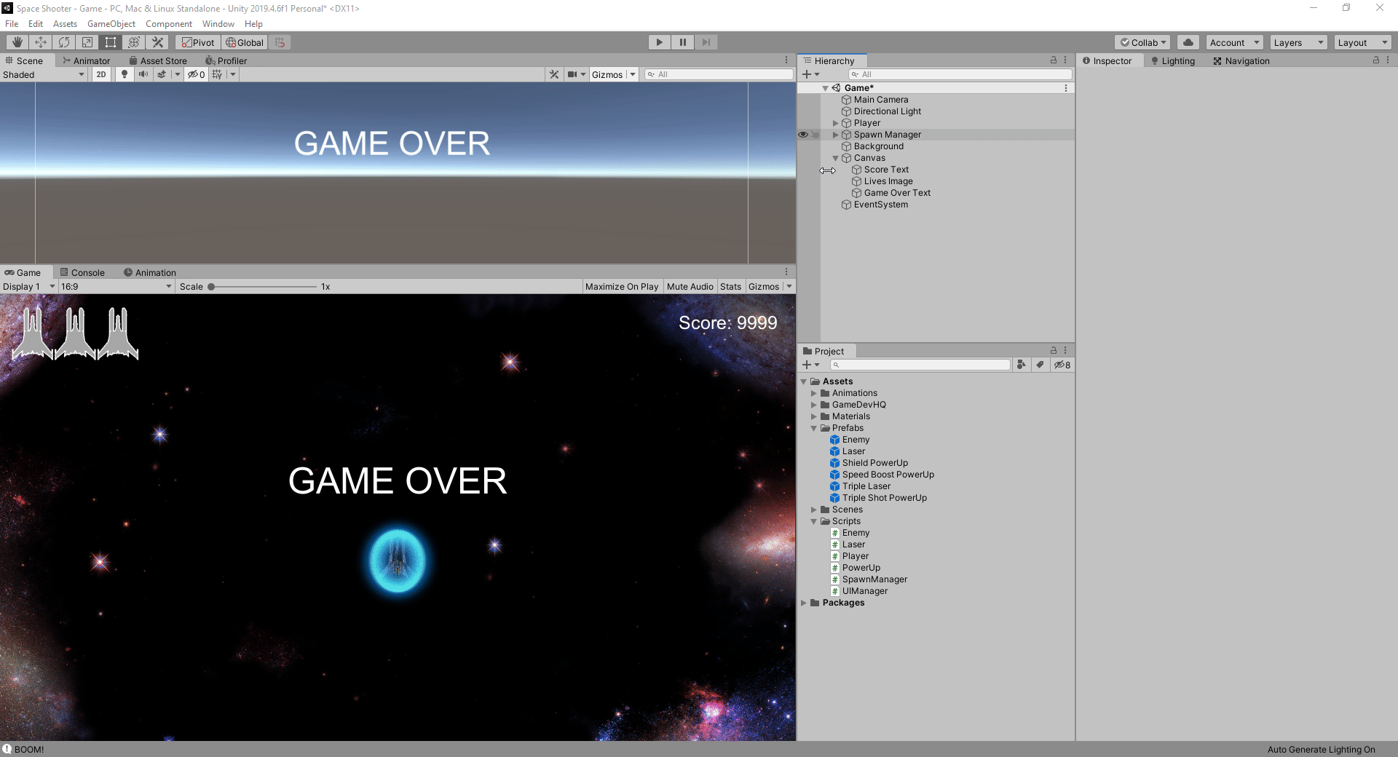Viewport: 1398px width, 757px height.
Task: Add new object with Hierarchy plus button
Action: pos(807,74)
